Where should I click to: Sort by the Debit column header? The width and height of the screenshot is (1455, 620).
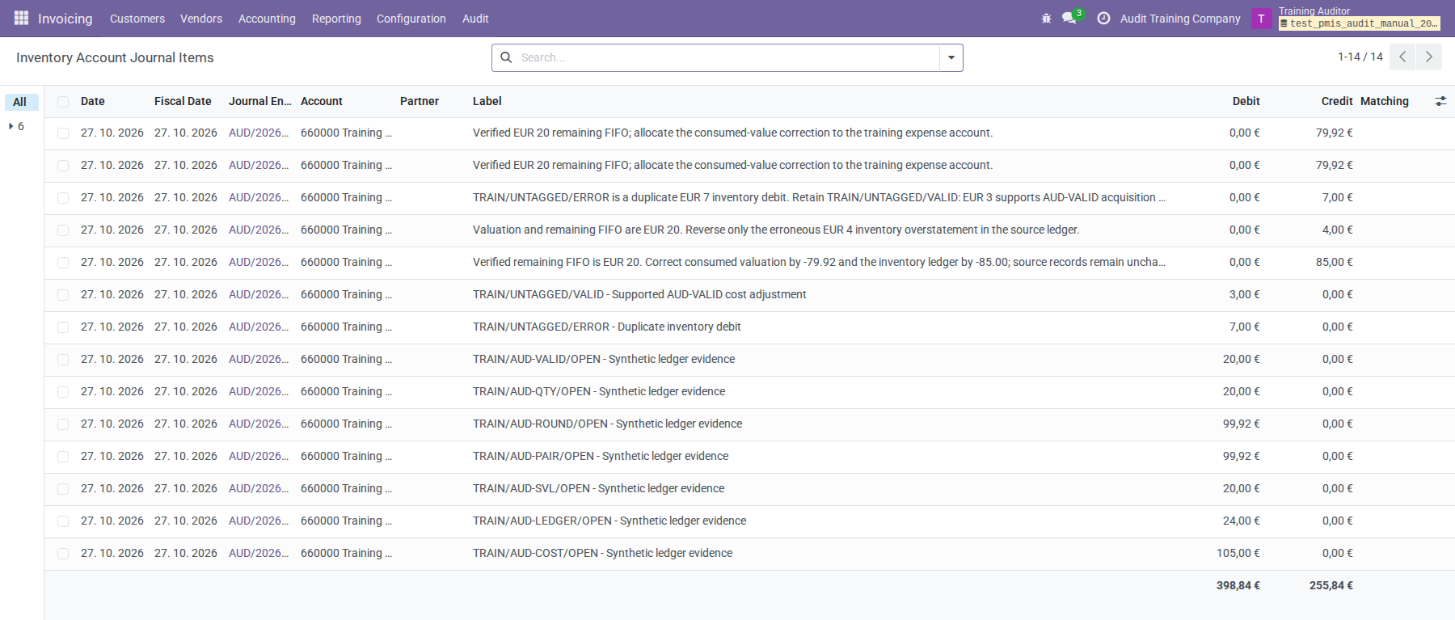pyautogui.click(x=1246, y=101)
